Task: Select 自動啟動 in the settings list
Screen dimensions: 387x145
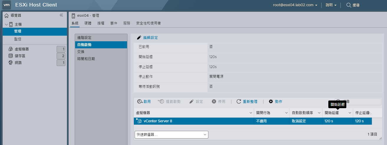Action: click(x=101, y=45)
